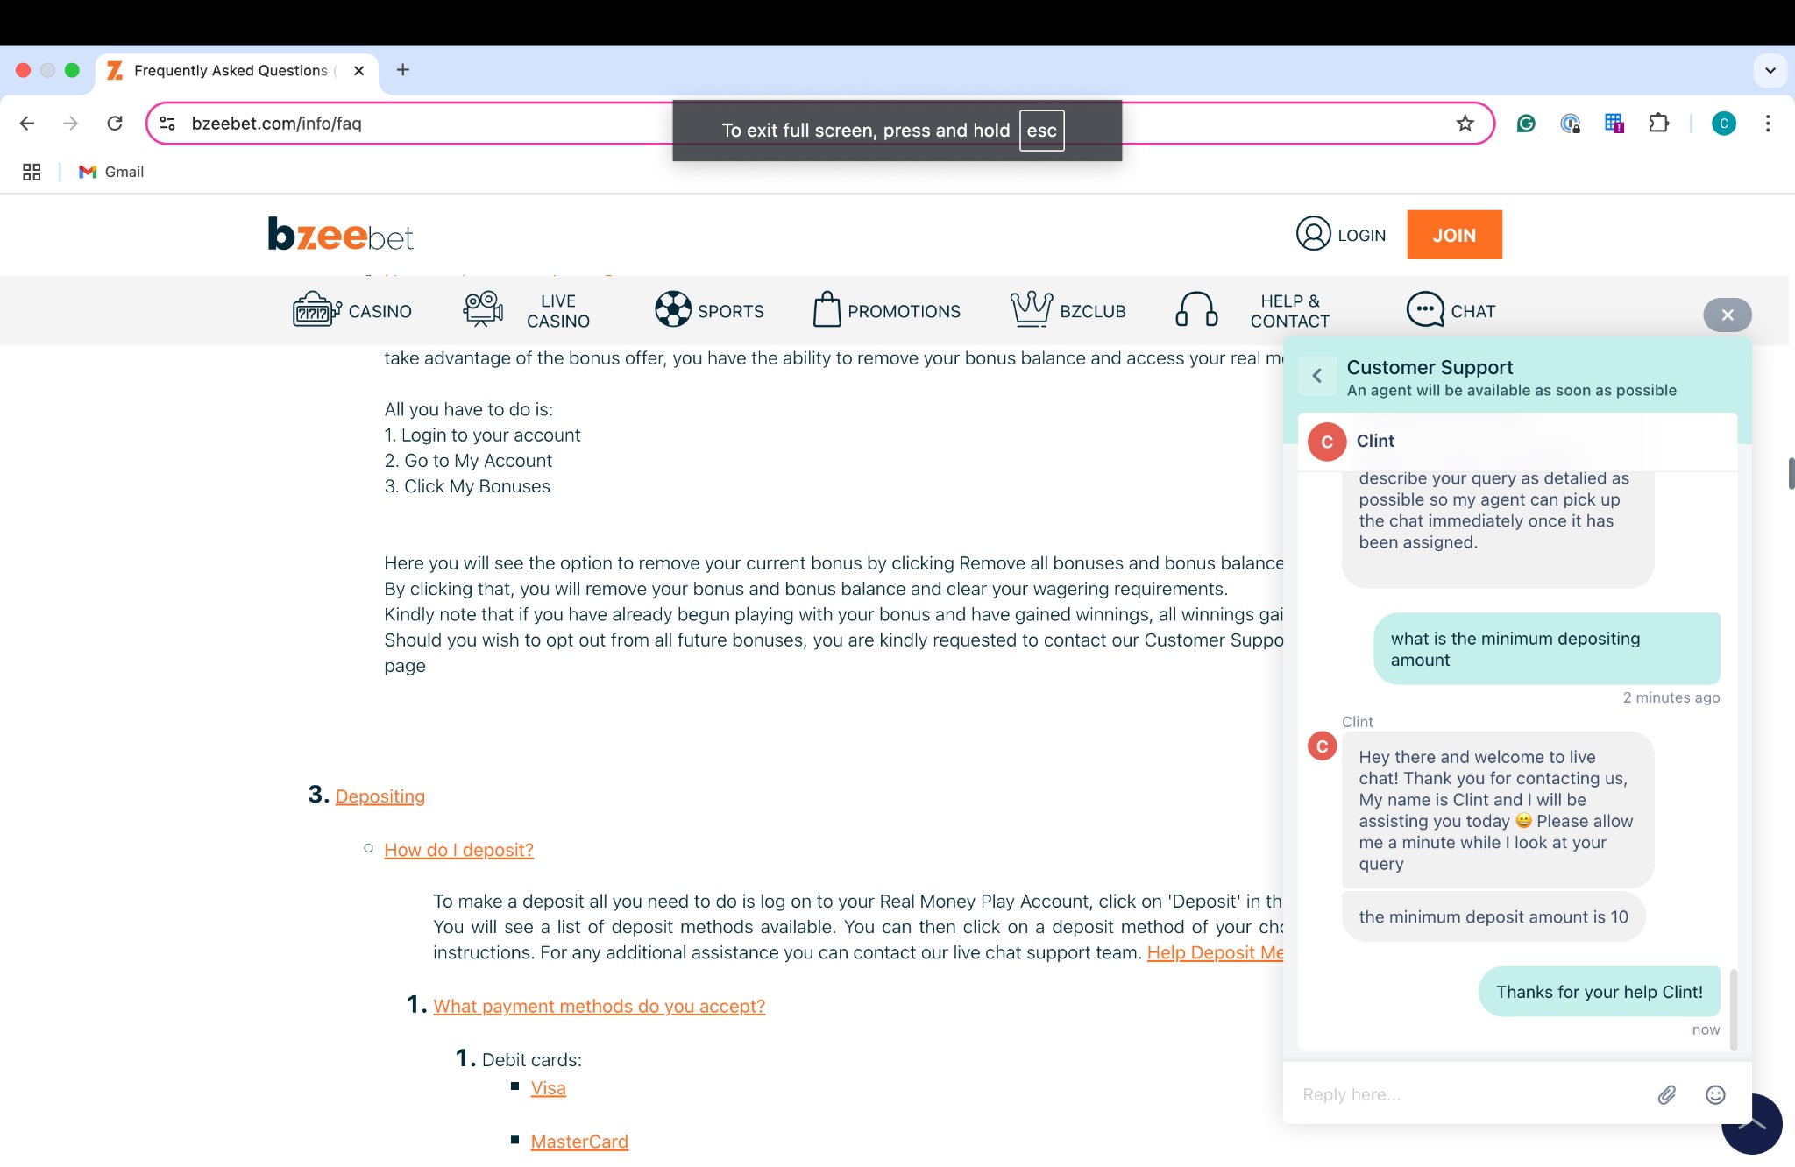The height and width of the screenshot is (1167, 1795).
Task: Click the HELP & CONTACT menu item
Action: [x=1289, y=311]
